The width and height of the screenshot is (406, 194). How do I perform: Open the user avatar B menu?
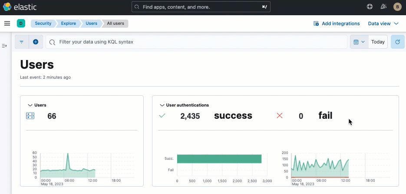click(x=397, y=7)
